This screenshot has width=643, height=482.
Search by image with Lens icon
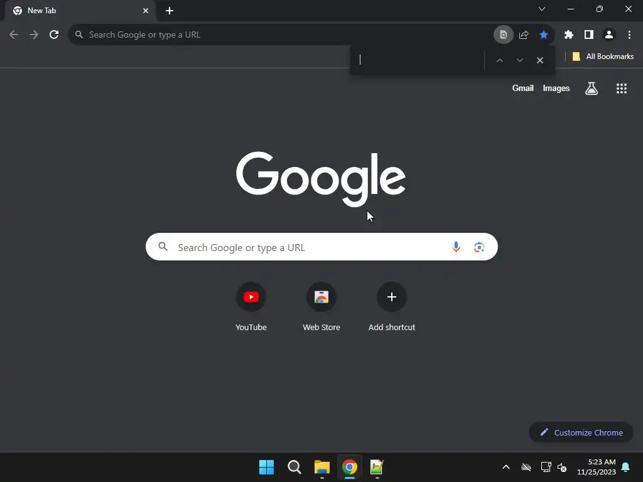(x=479, y=247)
